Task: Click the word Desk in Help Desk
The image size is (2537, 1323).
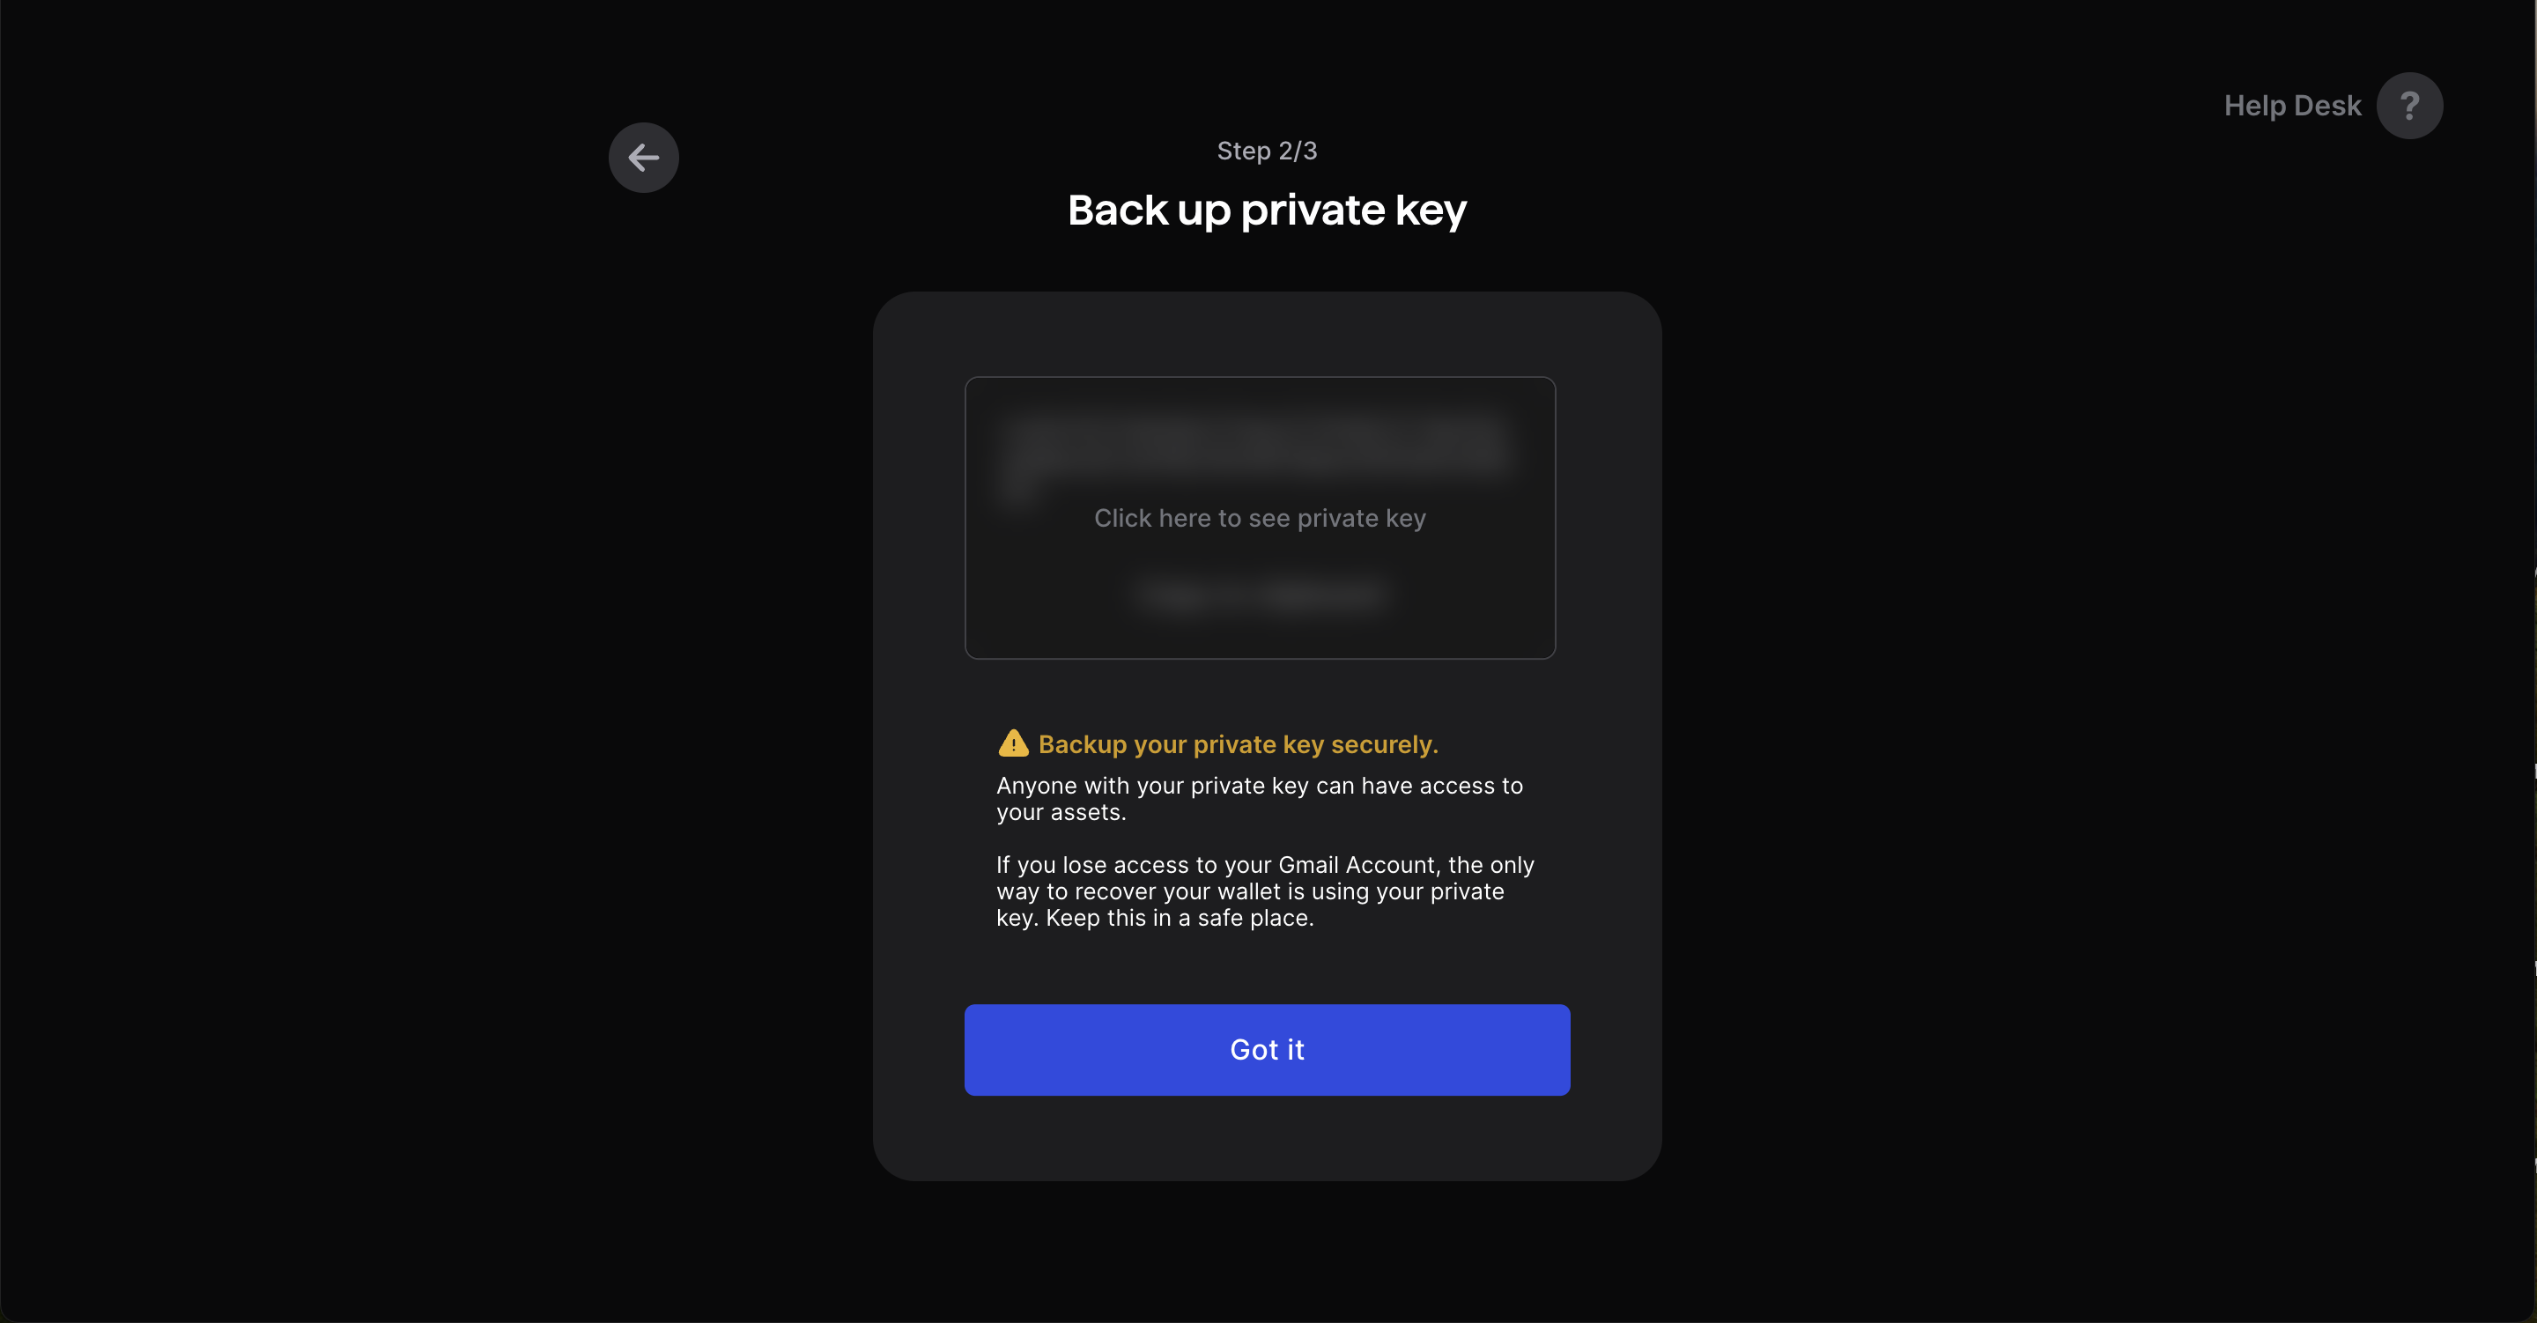Action: point(2326,106)
